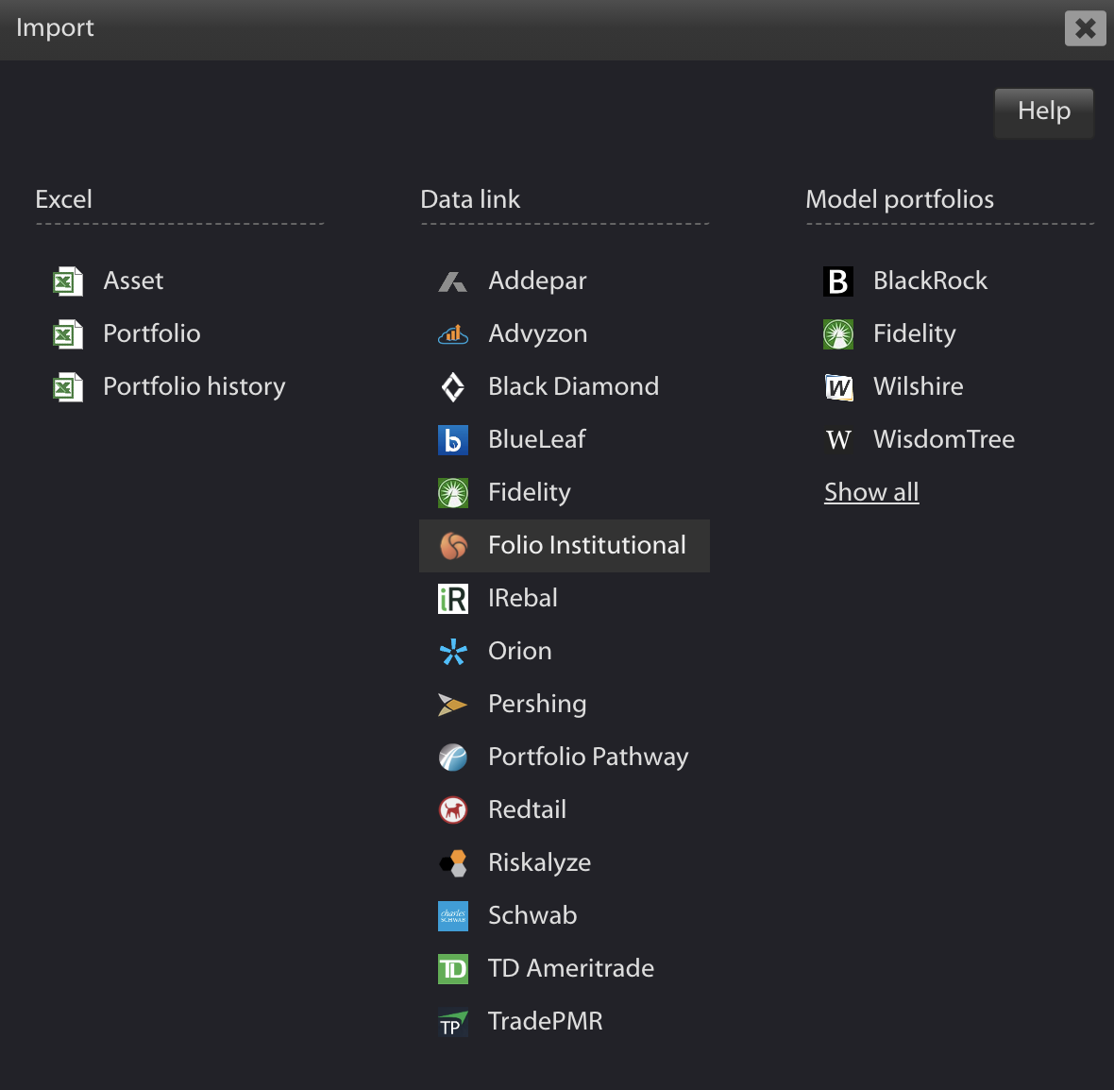Choose Schwab label in list
This screenshot has height=1090, width=1114.
pyautogui.click(x=532, y=915)
